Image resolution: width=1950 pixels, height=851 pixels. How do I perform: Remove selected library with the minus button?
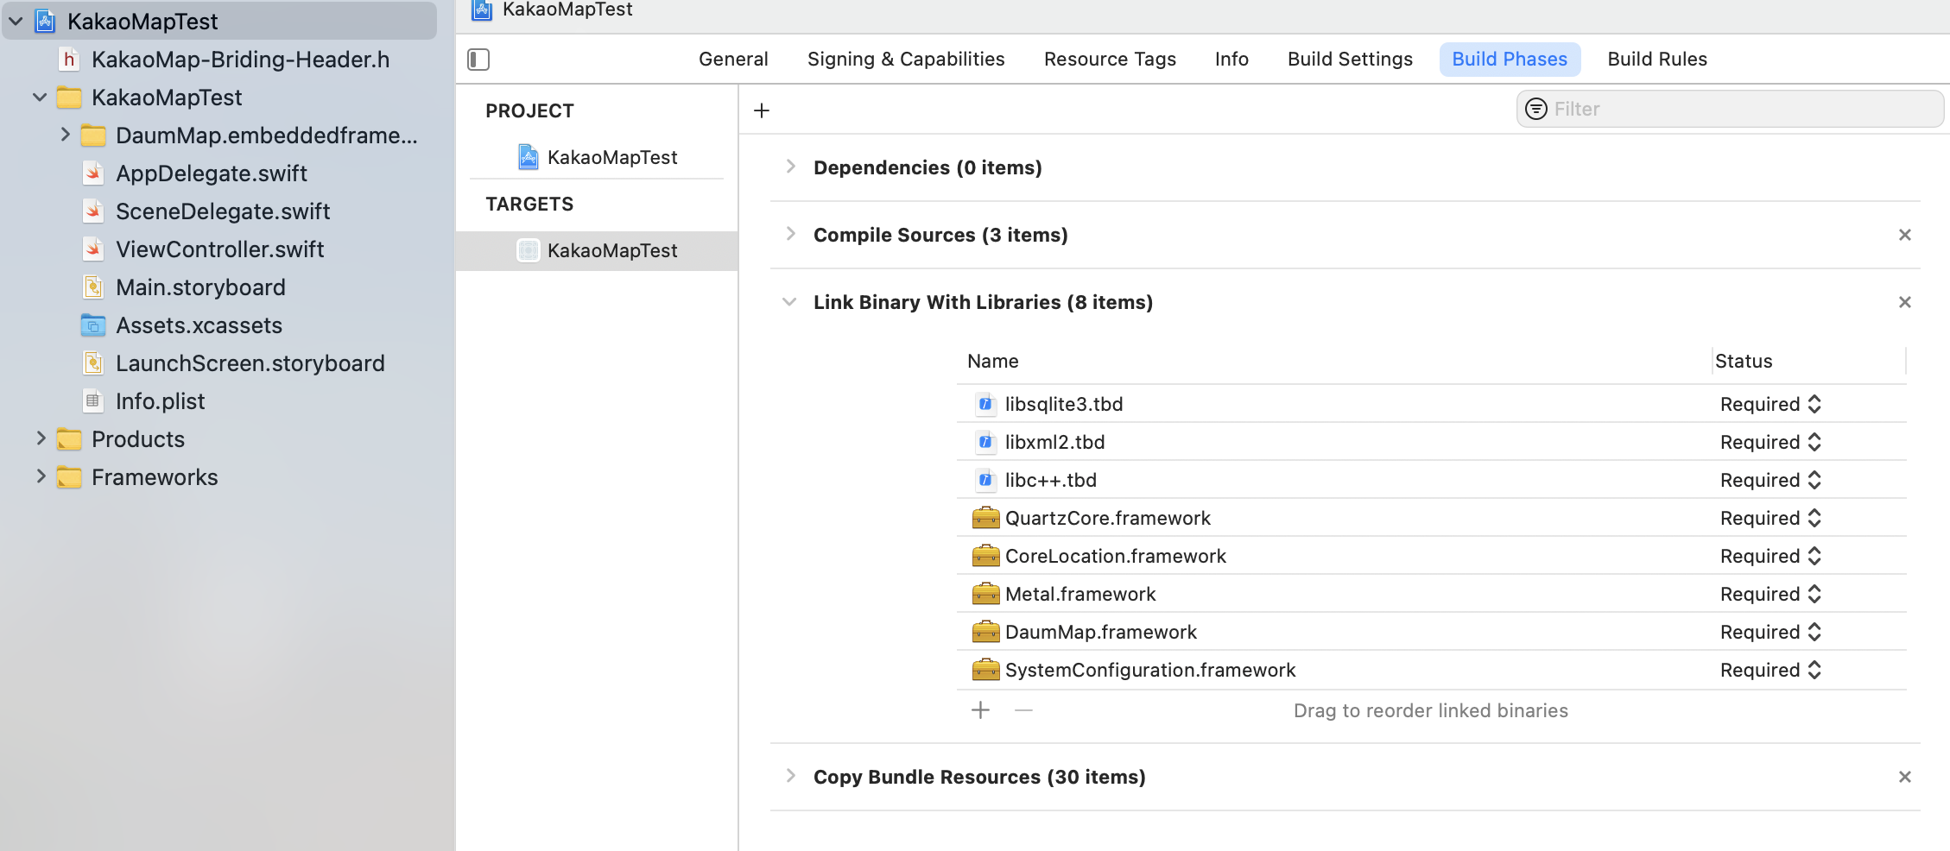click(x=1023, y=710)
